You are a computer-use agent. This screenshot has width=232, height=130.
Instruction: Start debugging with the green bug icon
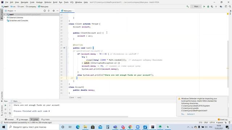point(208,6)
